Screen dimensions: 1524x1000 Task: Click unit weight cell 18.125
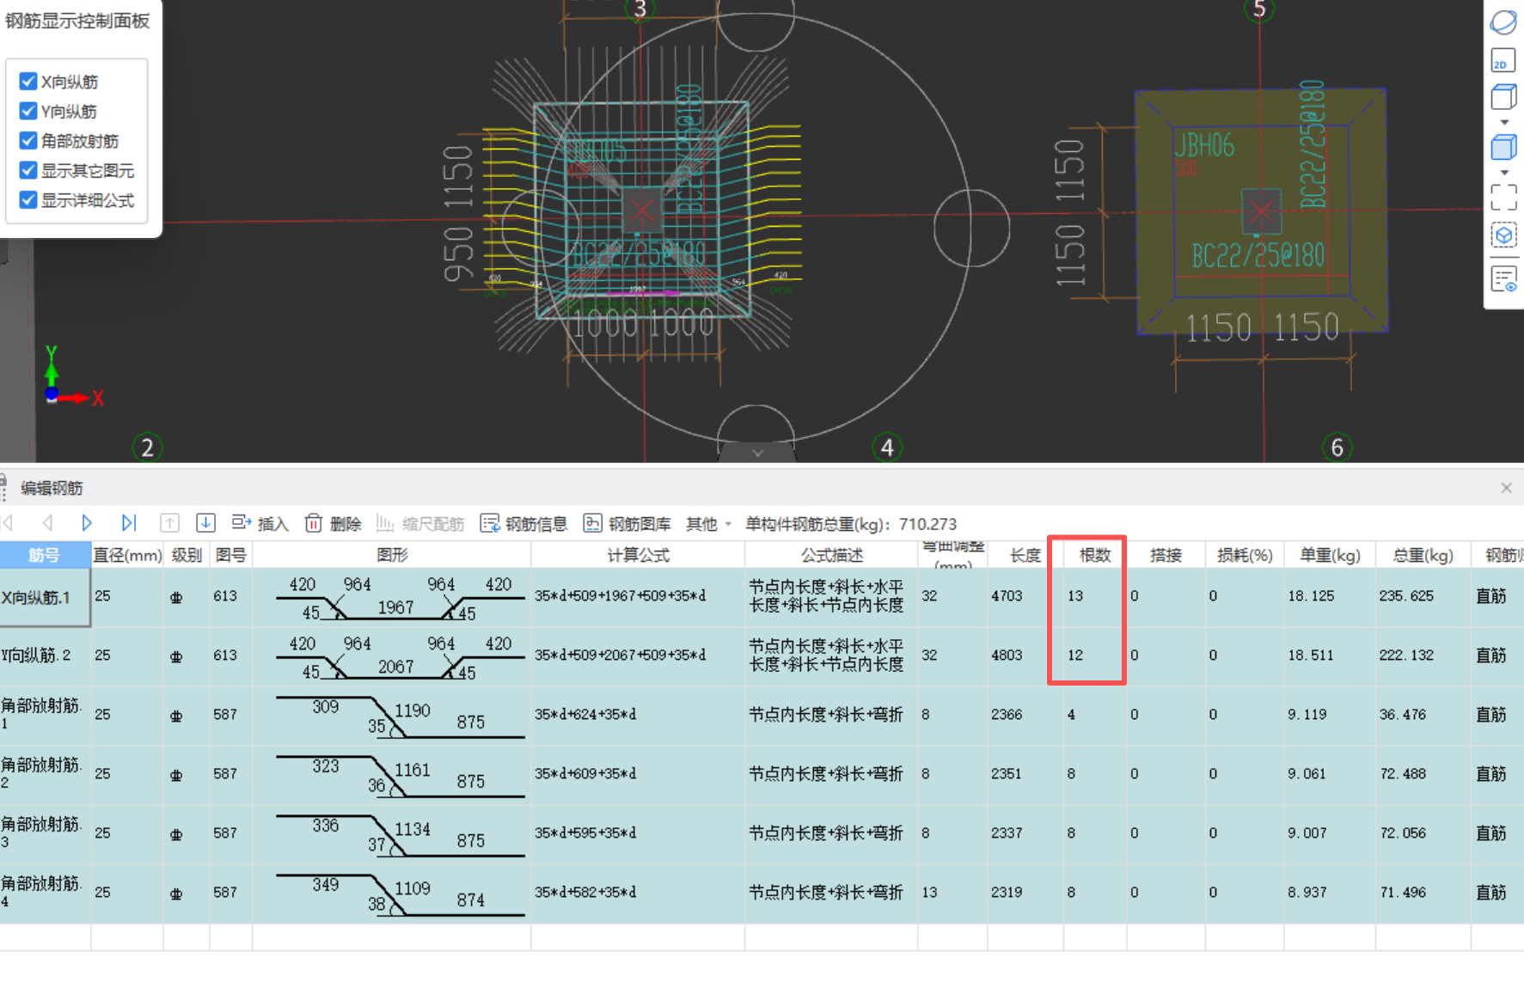click(x=1330, y=596)
